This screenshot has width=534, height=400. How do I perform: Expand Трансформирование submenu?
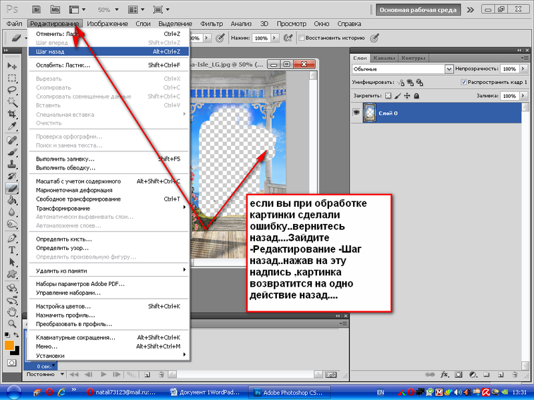click(x=108, y=208)
